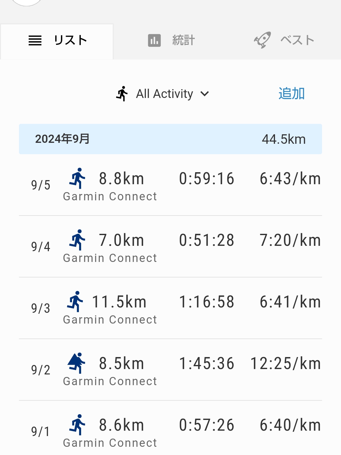Click the hiking icon for 9/2 activity
Viewport: 341px width, 455px height.
click(x=76, y=363)
